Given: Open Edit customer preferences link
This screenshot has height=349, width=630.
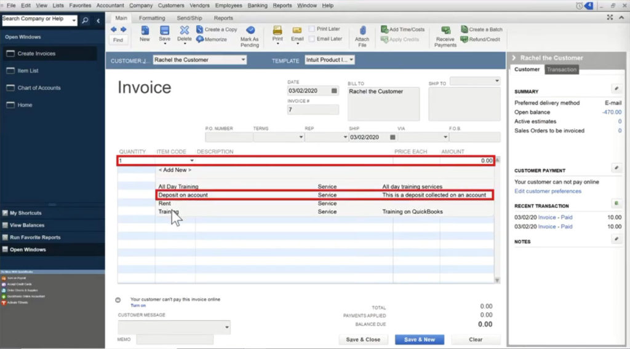Looking at the screenshot, I should [x=548, y=191].
